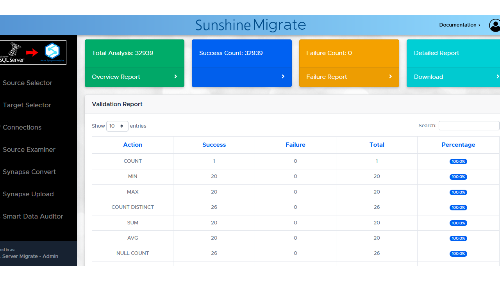This screenshot has height=281, width=500.
Task: Open Target Selector in sidebar
Action: 27,105
